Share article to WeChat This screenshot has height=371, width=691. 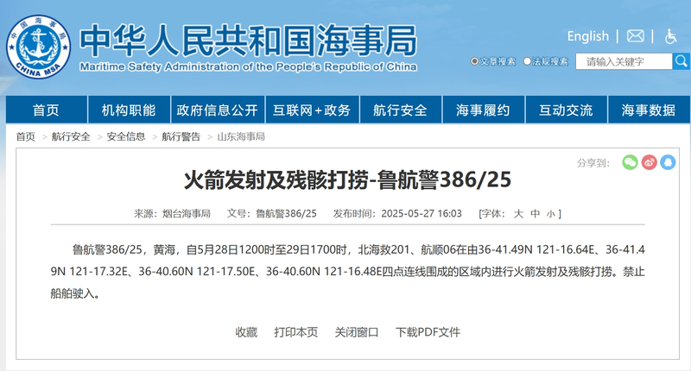(x=630, y=162)
